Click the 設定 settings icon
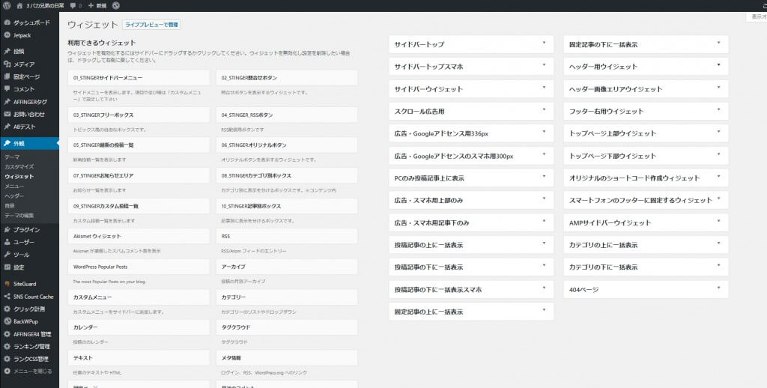 (7, 267)
